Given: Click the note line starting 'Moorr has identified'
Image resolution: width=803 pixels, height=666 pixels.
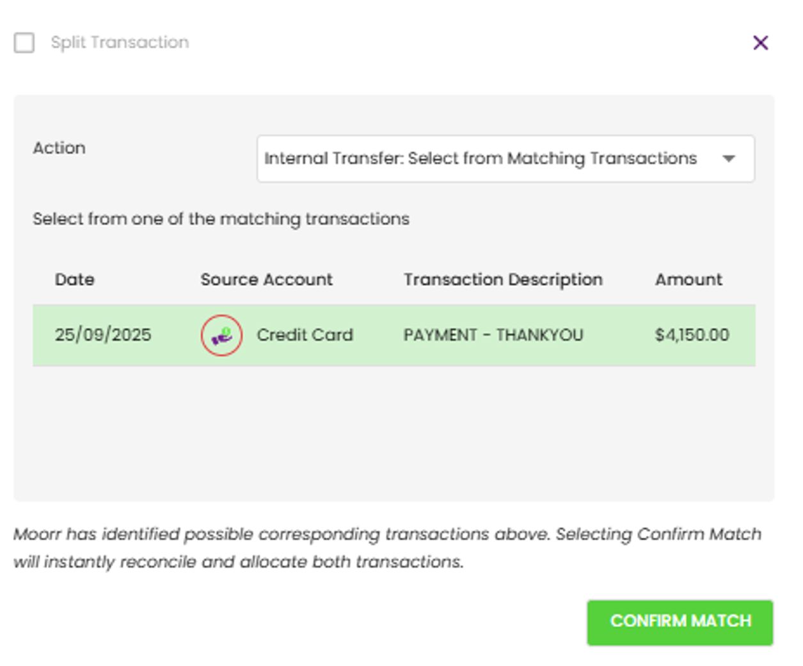Looking at the screenshot, I should 387,534.
